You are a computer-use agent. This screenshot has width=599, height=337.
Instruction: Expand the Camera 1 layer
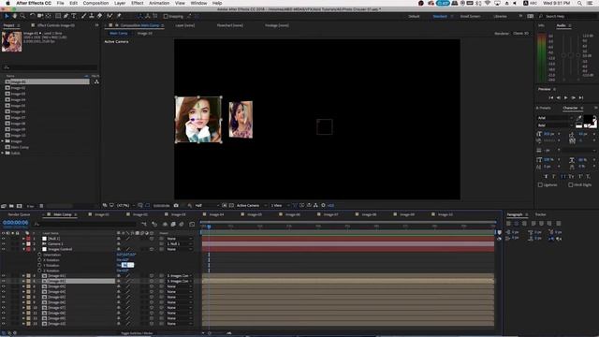pyautogui.click(x=23, y=243)
